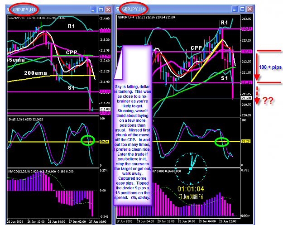Select the S1 label on the H4 chart

(x=224, y=78)
